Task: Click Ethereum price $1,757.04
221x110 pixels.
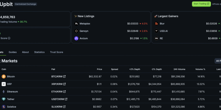Action: pyautogui.click(x=96, y=92)
